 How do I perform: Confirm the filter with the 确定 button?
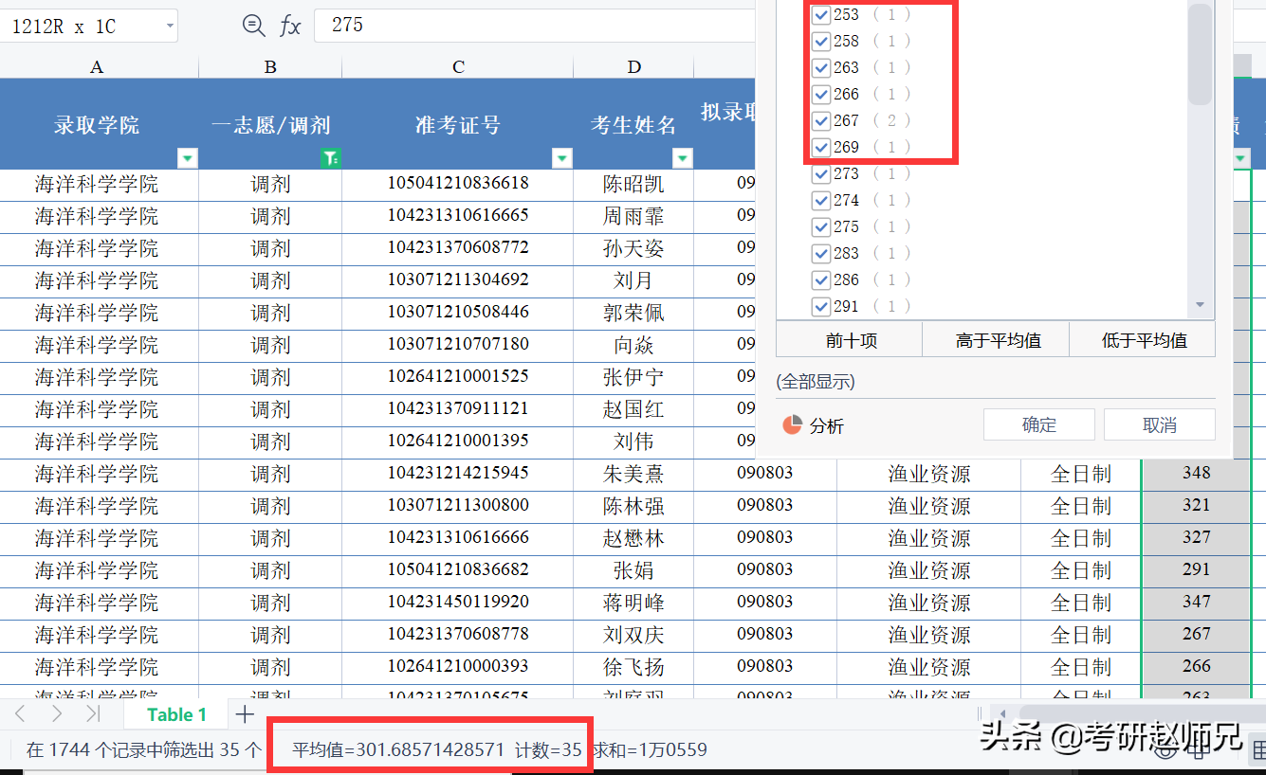point(1038,424)
